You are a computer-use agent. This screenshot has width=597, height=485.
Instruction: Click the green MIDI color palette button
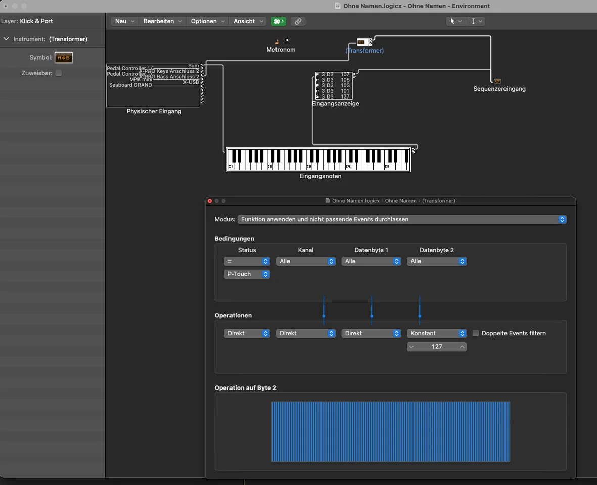(x=278, y=21)
